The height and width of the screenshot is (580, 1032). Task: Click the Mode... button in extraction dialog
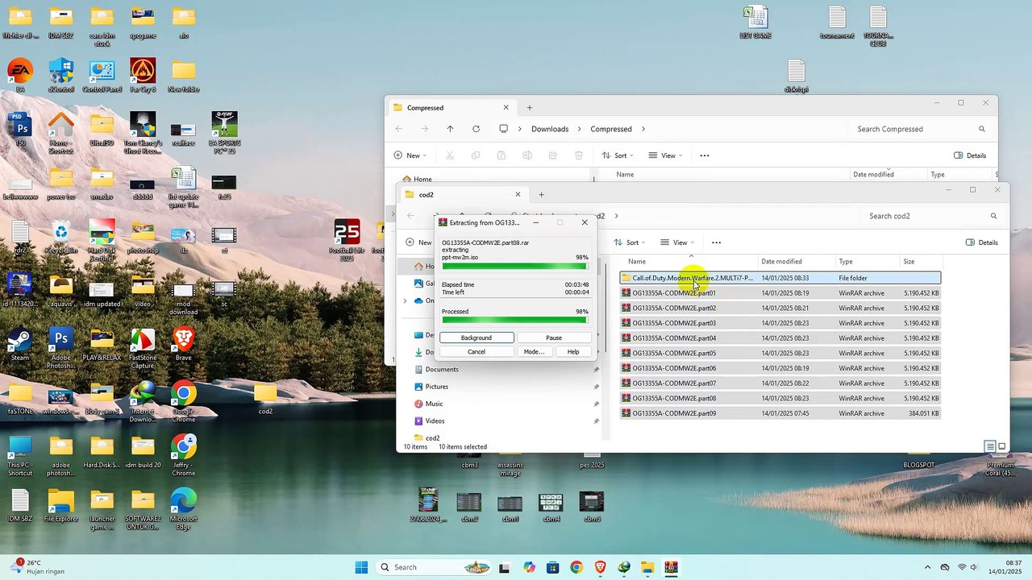(x=534, y=352)
